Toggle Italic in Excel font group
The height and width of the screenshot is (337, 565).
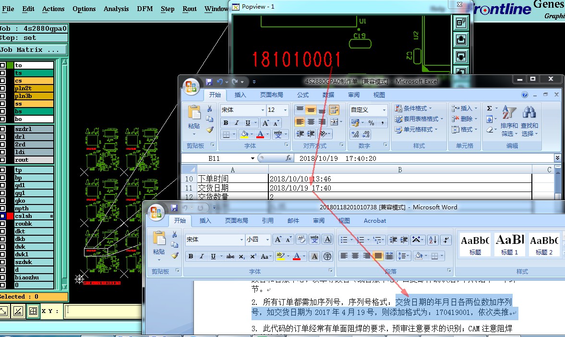[x=236, y=123]
